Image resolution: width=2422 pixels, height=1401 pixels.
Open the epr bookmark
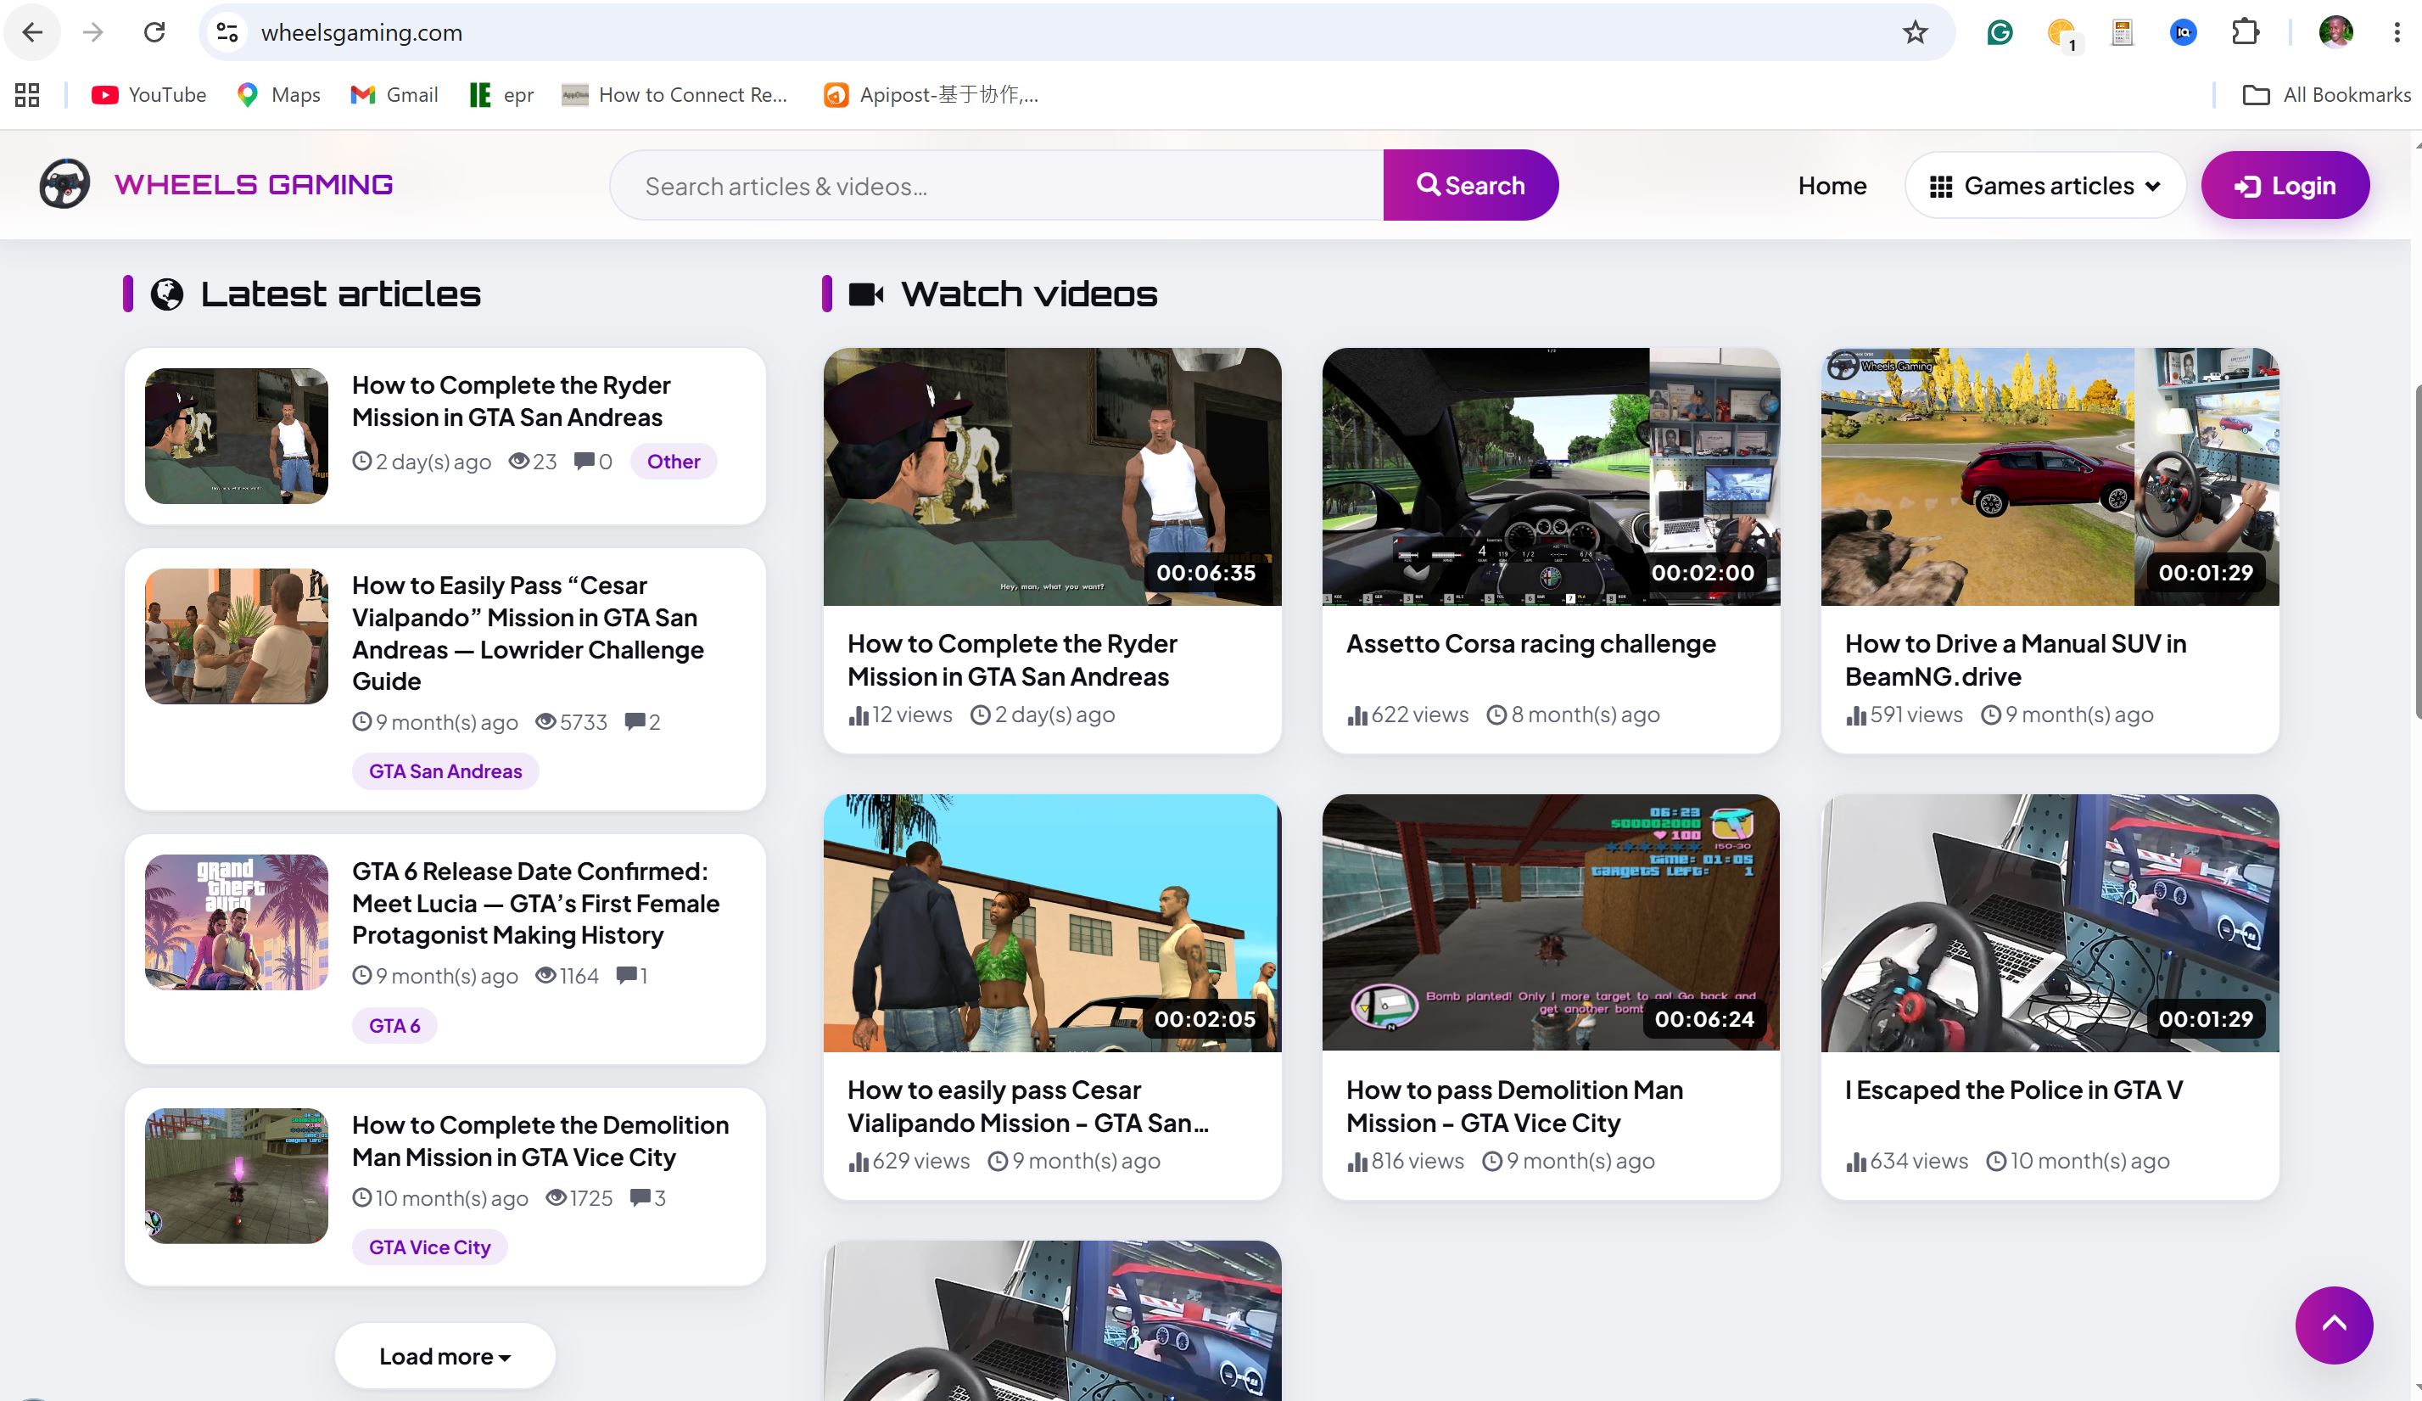pos(501,94)
